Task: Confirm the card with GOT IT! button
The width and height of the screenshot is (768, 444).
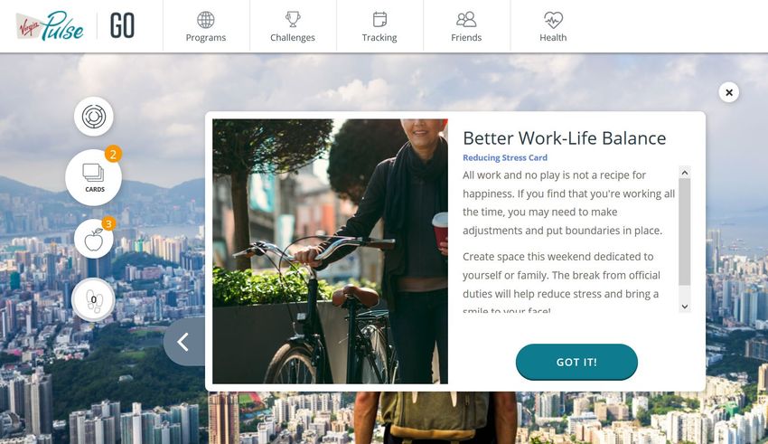Action: [x=576, y=362]
